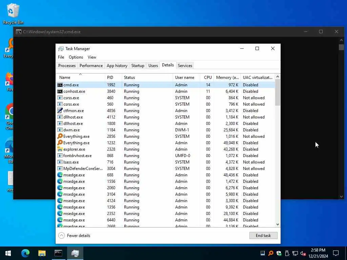Open the network tray icon
The height and width of the screenshot is (260, 347).
[295, 253]
